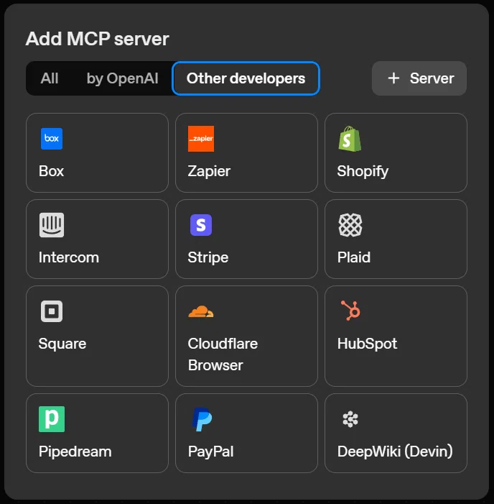494x504 pixels.
Task: Click the Box label text
Action: [52, 171]
